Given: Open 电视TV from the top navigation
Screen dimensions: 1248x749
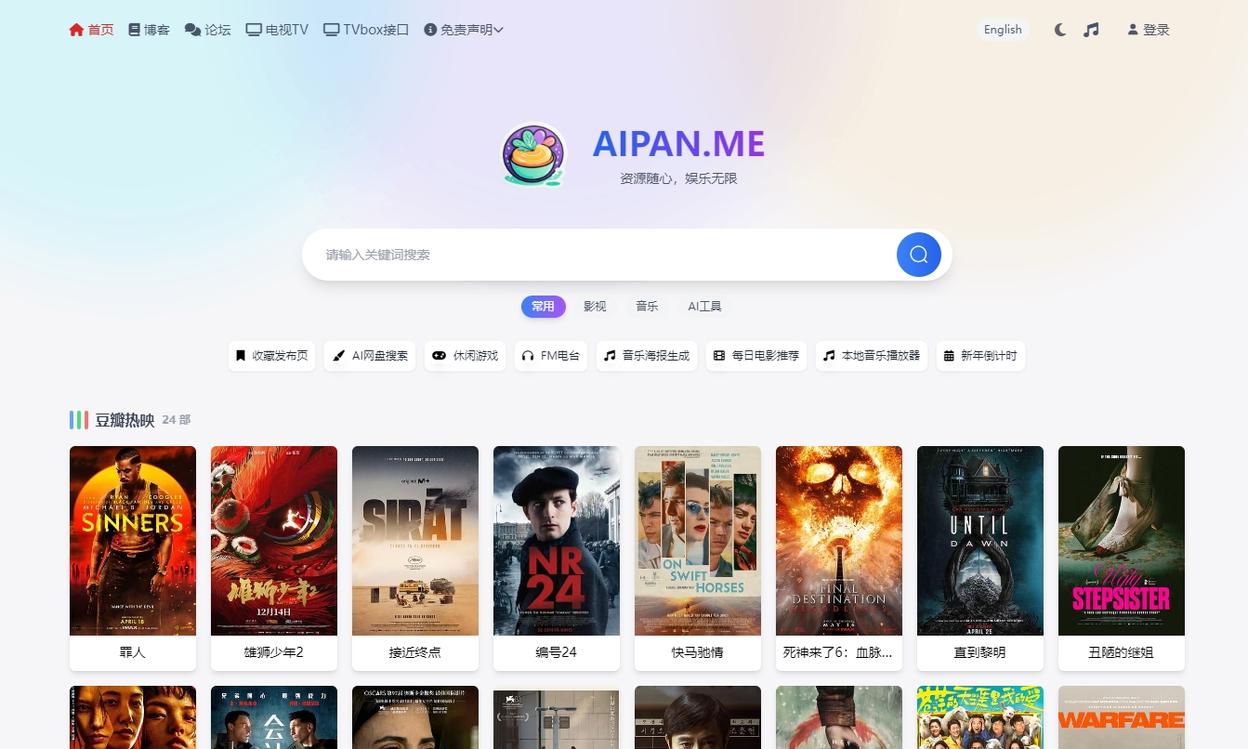Looking at the screenshot, I should point(277,30).
